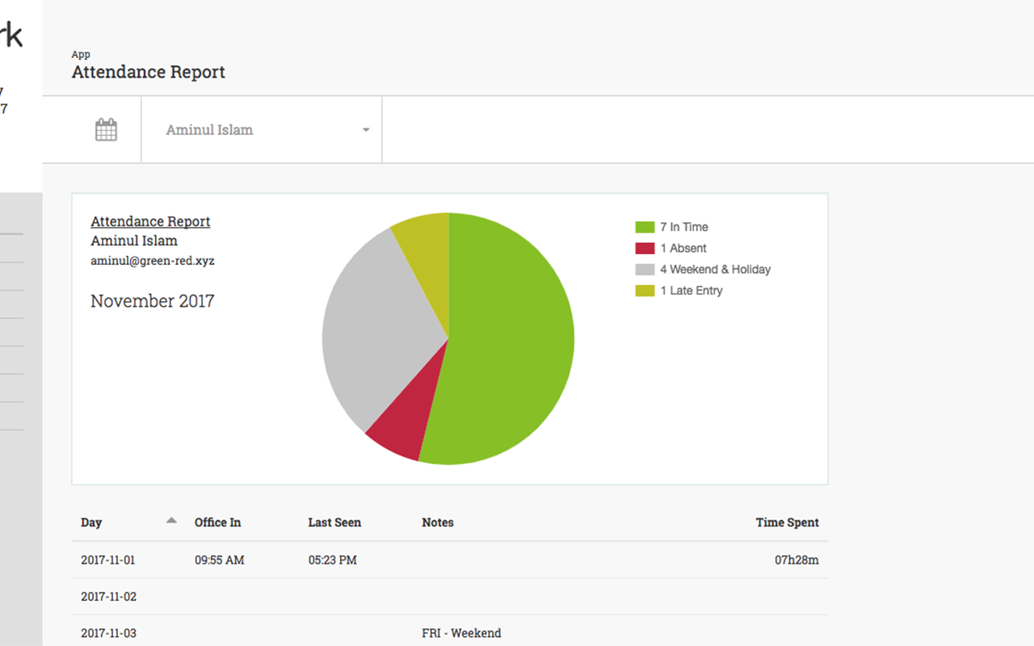Click the 07h28m time spent cell
This screenshot has width=1034, height=646.
(x=797, y=560)
